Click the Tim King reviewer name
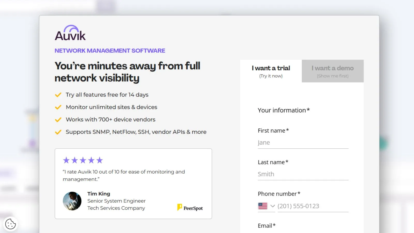 (99, 194)
